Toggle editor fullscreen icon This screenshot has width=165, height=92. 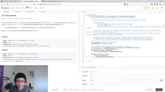(x=163, y=11)
